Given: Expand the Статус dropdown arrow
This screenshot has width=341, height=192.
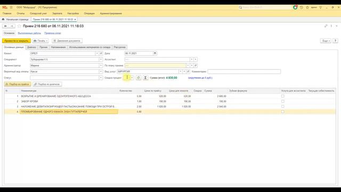Looking at the screenshot, I should point(101,78).
